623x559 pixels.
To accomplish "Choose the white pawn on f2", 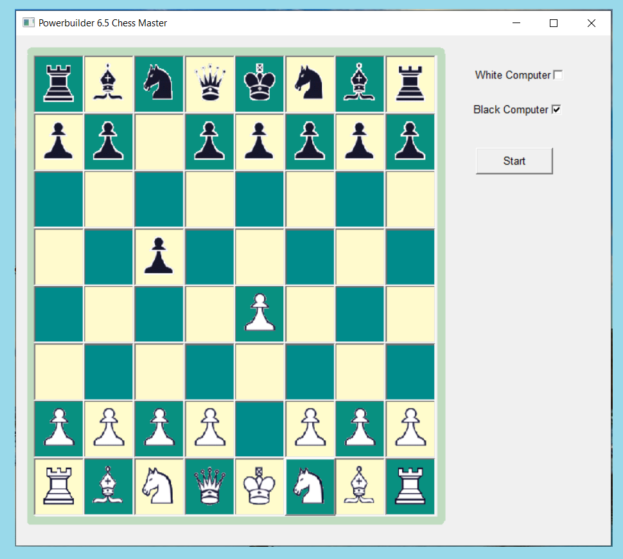I will coord(310,429).
